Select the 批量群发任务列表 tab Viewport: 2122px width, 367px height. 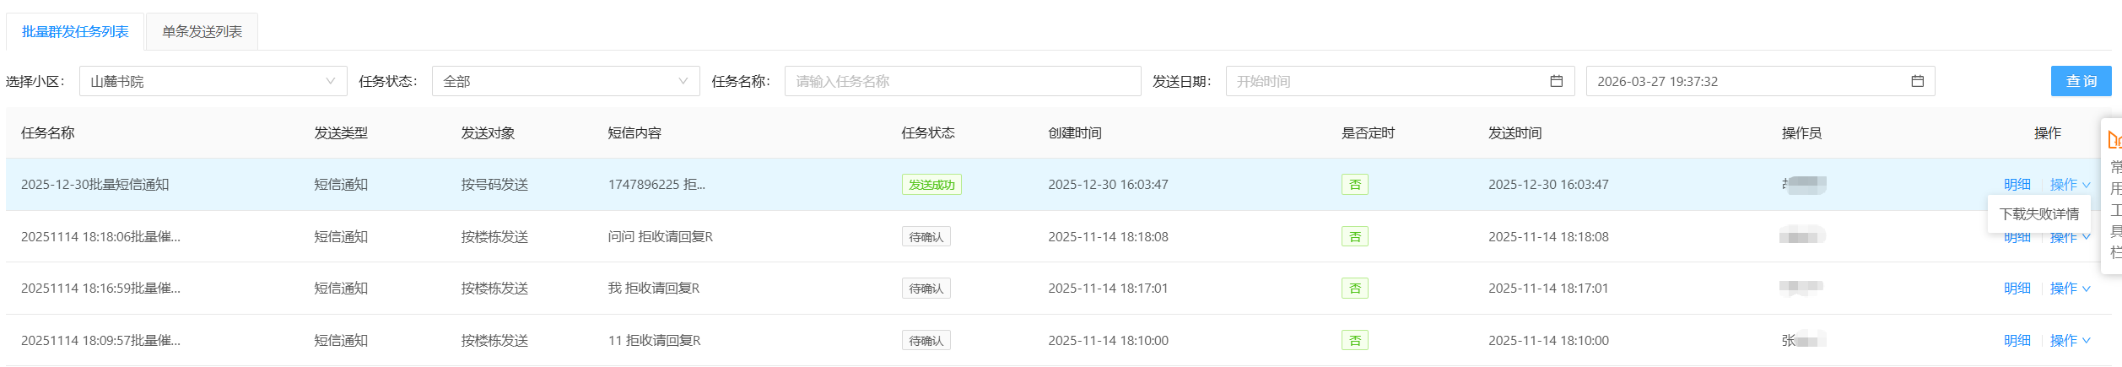pyautogui.click(x=75, y=31)
